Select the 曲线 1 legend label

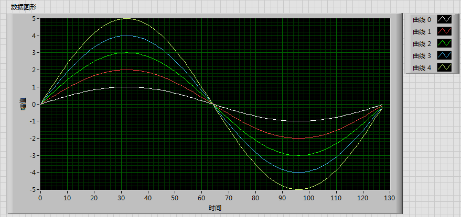pyautogui.click(x=422, y=32)
